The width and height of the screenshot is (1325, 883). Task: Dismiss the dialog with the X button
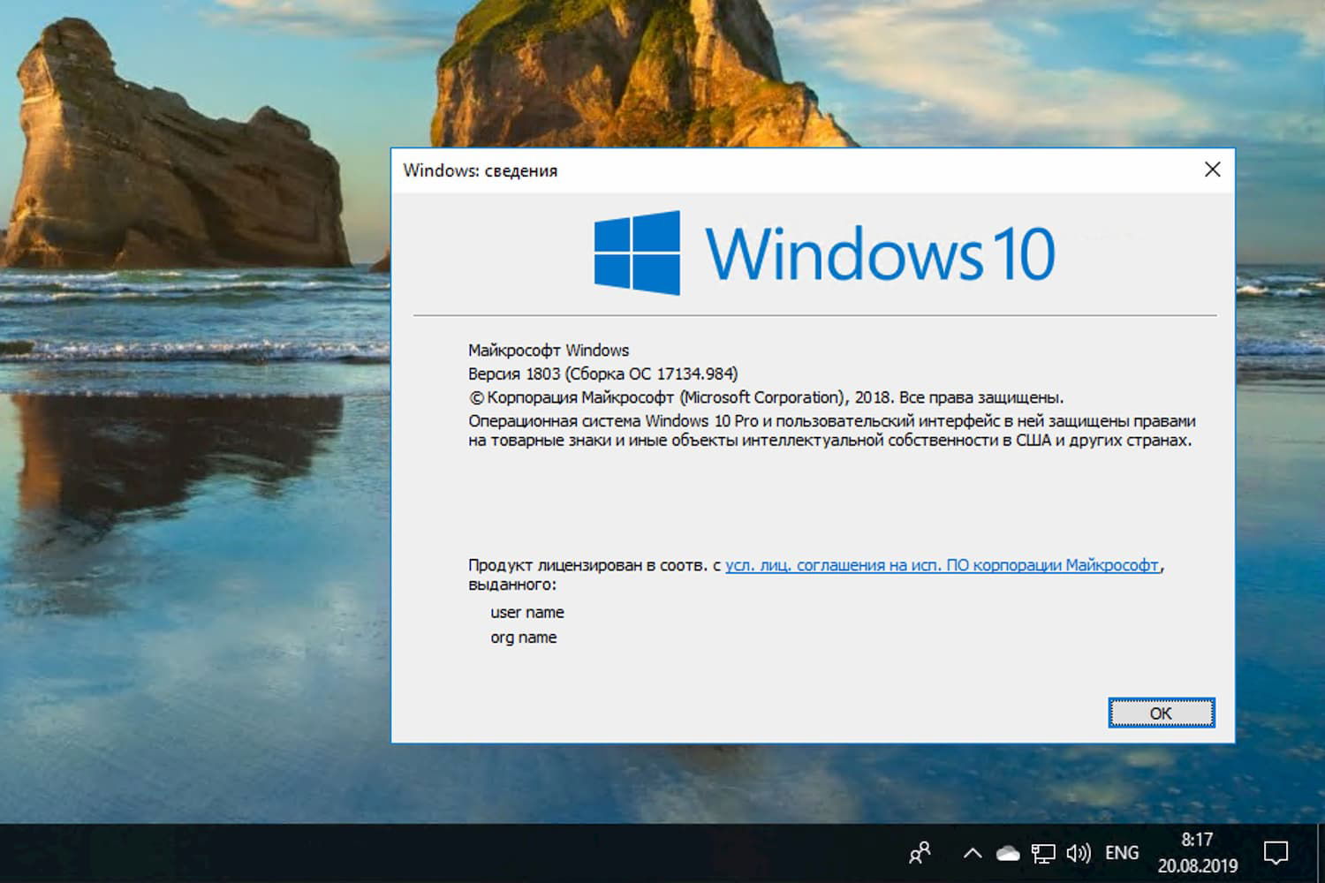click(x=1212, y=170)
